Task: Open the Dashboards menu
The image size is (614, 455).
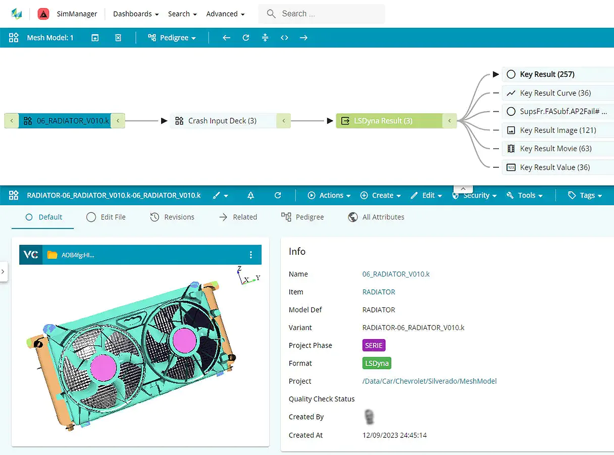Action: 136,14
